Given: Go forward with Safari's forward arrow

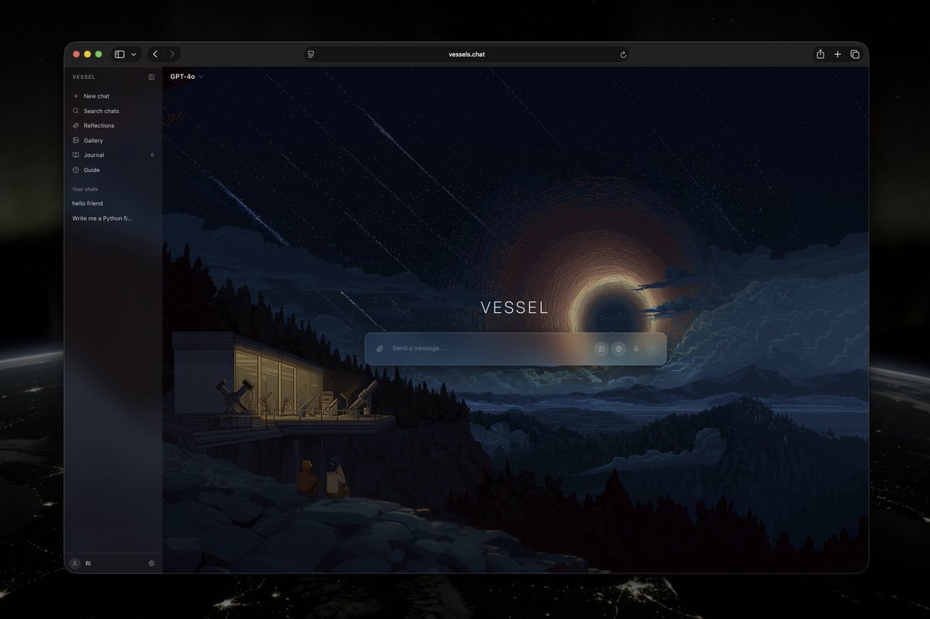Looking at the screenshot, I should (172, 54).
